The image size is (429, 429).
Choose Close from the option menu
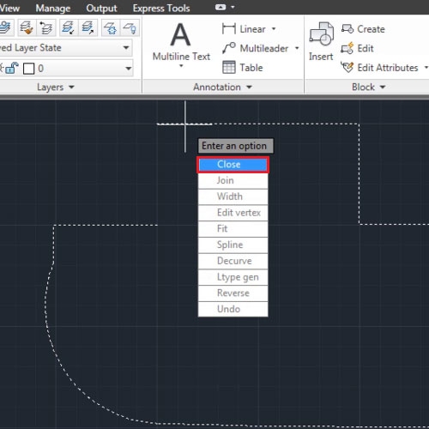point(233,165)
